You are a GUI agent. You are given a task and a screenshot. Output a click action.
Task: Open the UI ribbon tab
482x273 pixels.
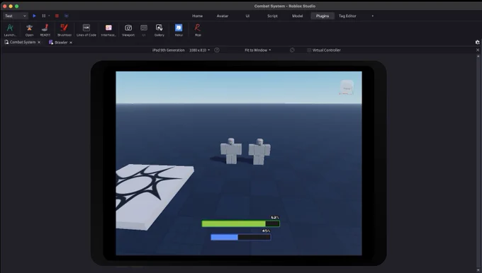247,16
